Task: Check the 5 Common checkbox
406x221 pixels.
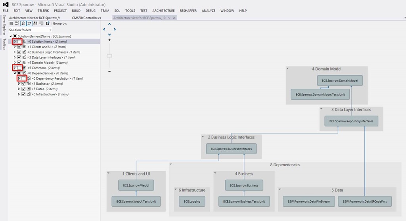Action: (x=19, y=68)
